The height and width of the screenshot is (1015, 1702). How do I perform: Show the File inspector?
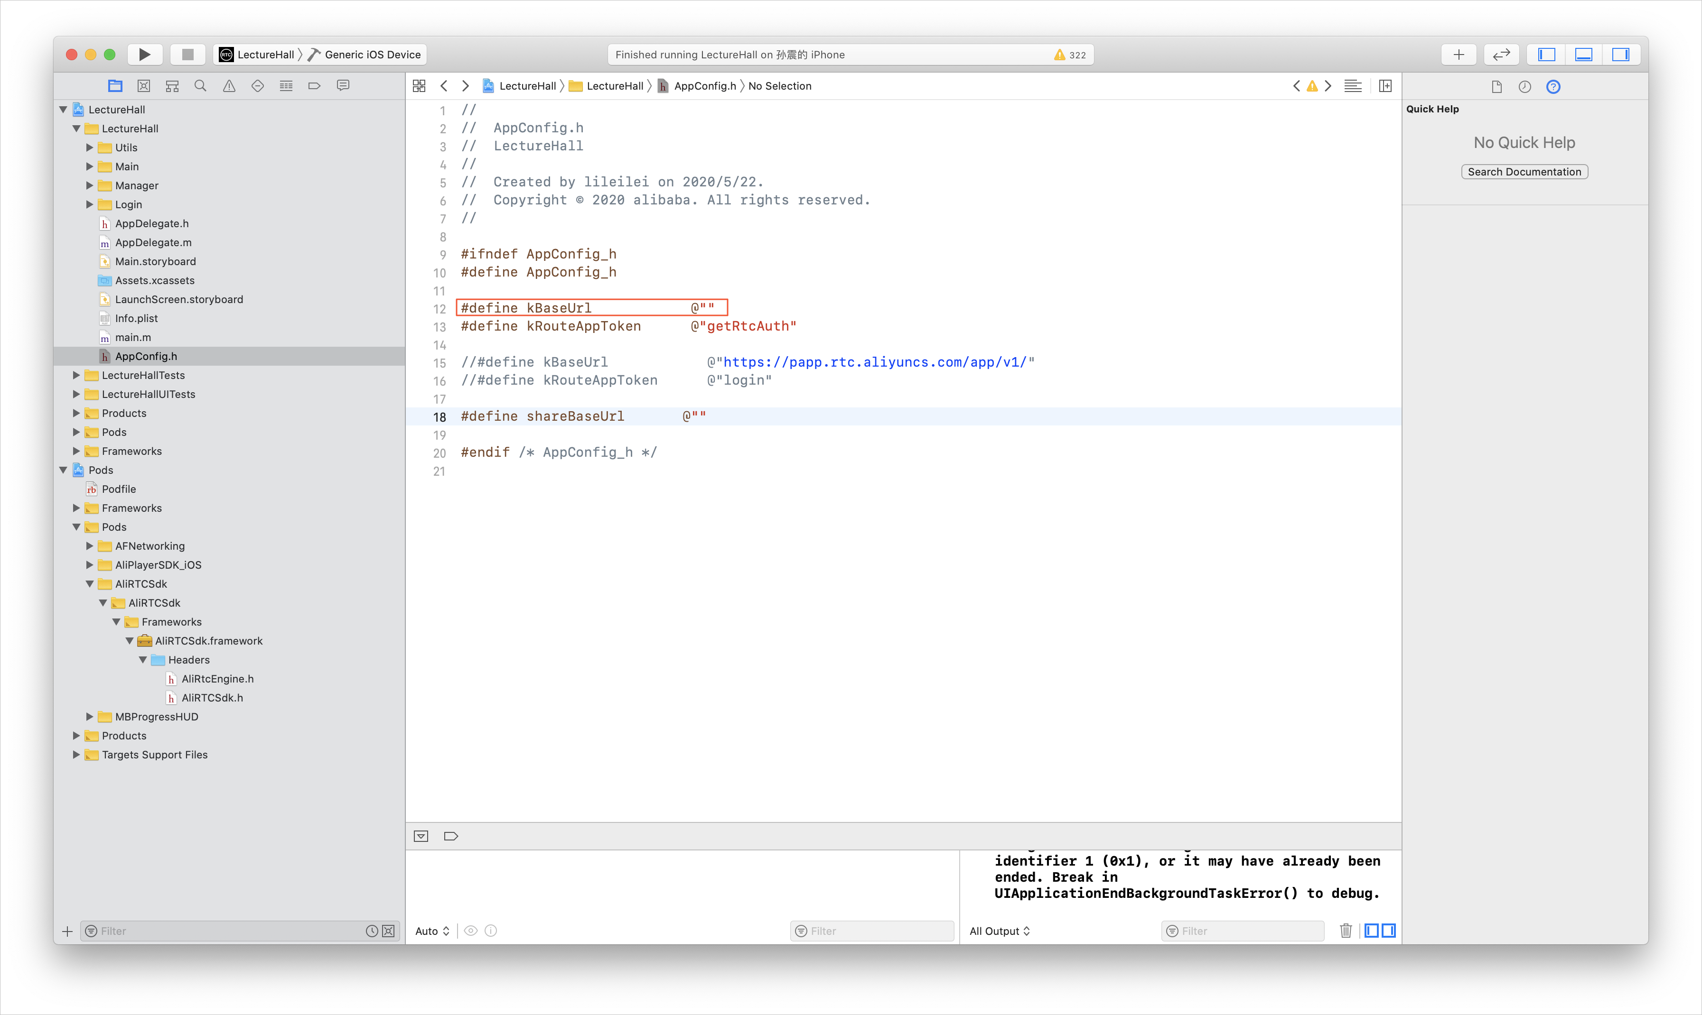(x=1496, y=86)
